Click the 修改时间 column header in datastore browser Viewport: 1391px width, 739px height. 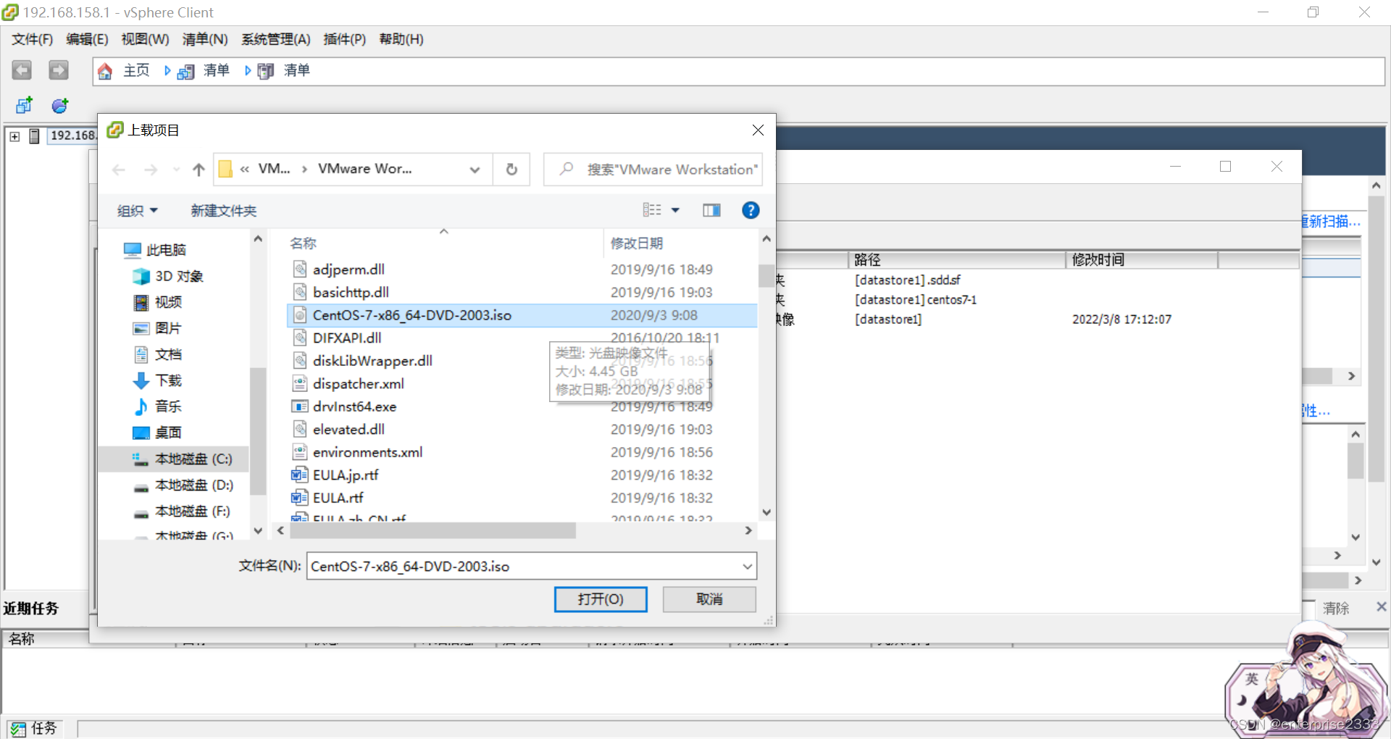click(1142, 260)
